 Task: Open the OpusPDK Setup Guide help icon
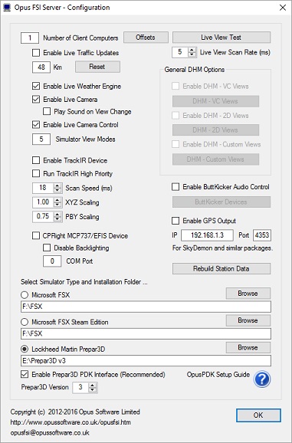262,379
